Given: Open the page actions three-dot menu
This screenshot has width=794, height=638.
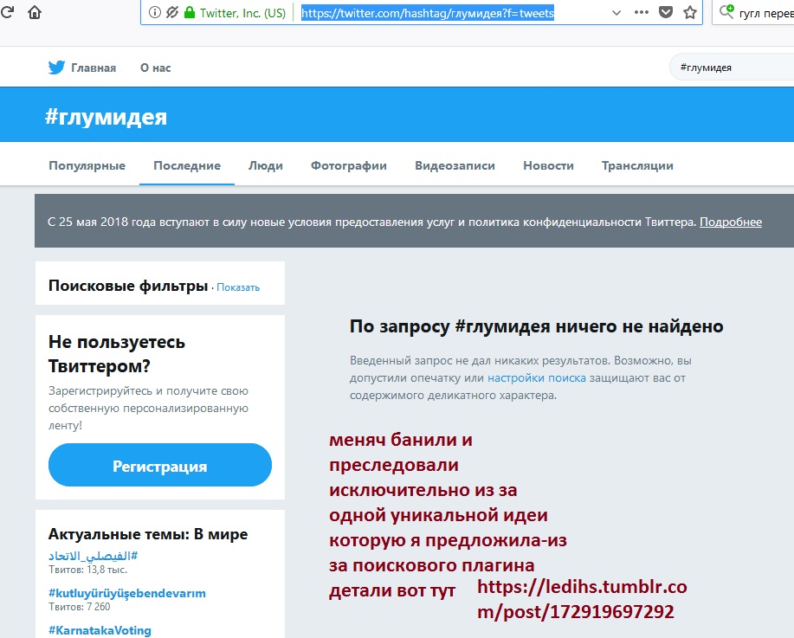Looking at the screenshot, I should coord(641,12).
